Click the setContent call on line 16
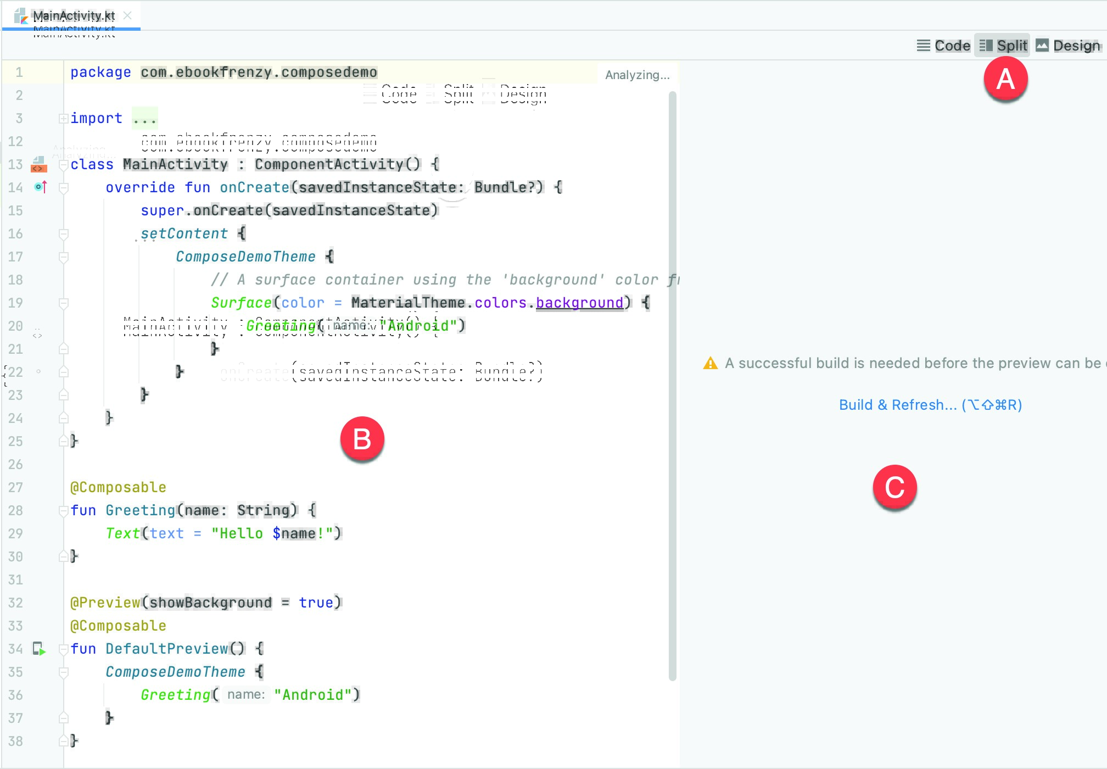 click(184, 233)
